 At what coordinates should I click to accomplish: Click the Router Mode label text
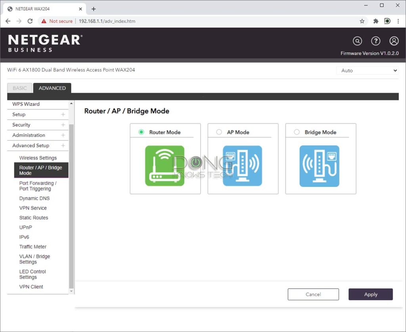(165, 132)
